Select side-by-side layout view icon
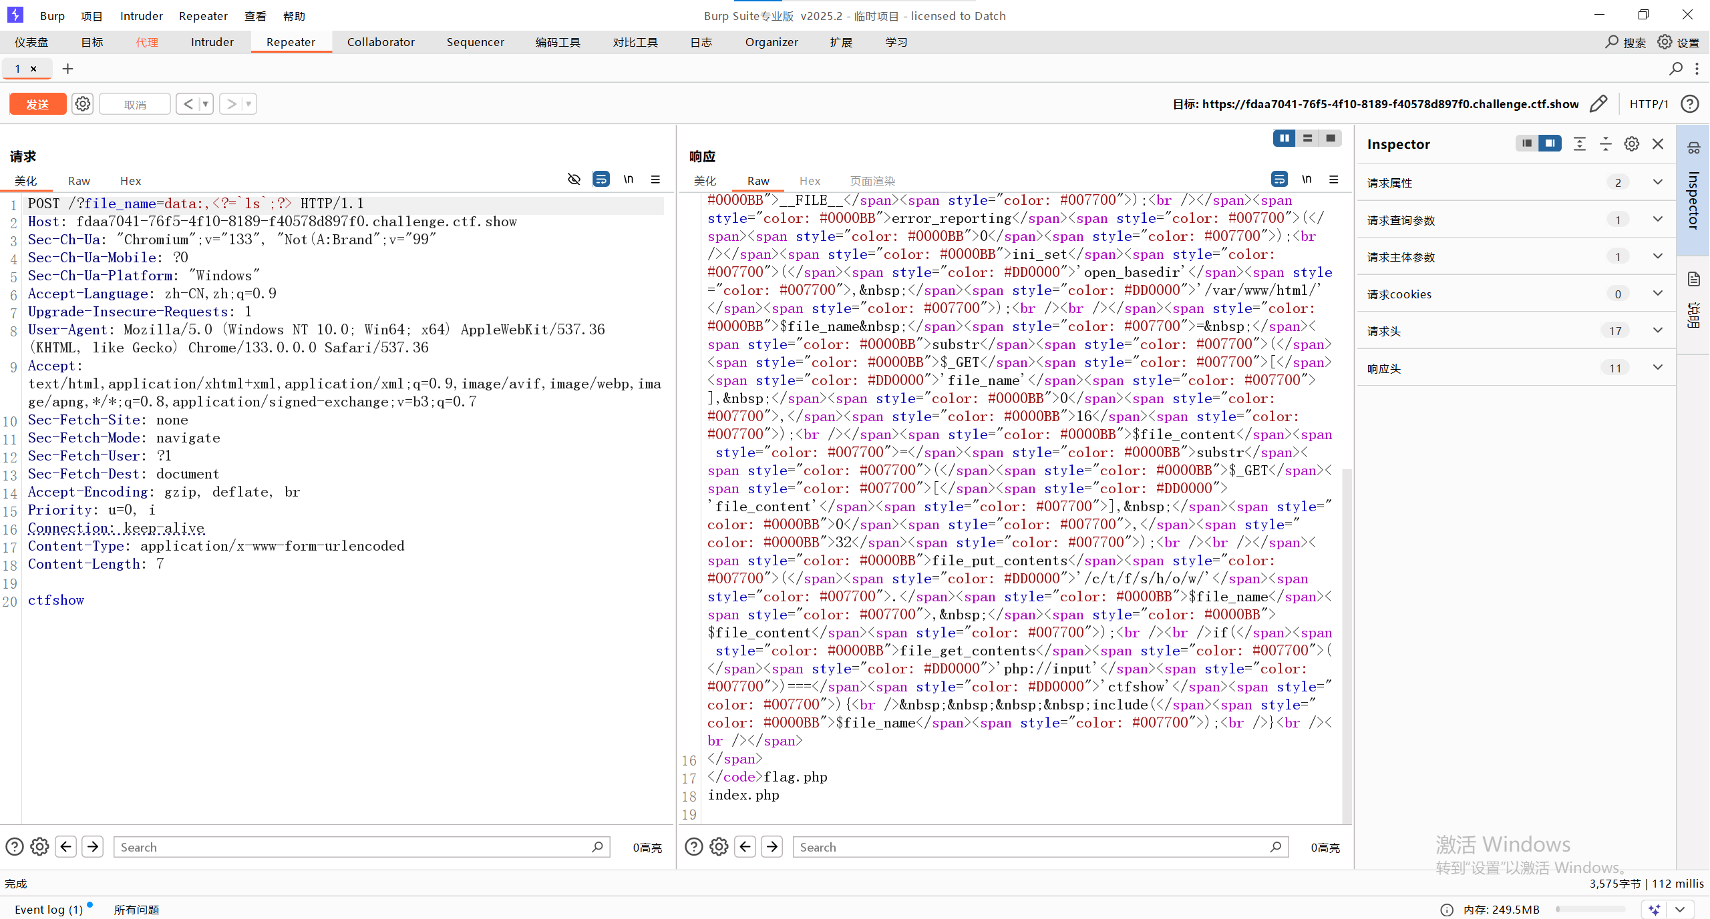Viewport: 1710px width, 919px height. click(1284, 138)
